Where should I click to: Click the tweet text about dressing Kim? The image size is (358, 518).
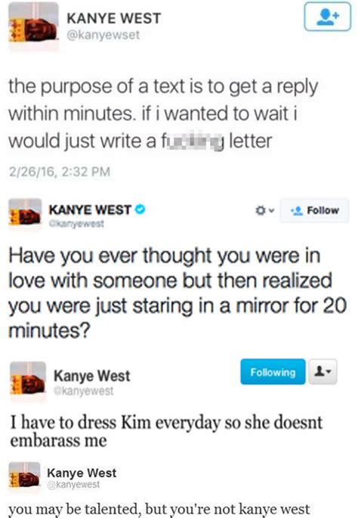pyautogui.click(x=166, y=431)
